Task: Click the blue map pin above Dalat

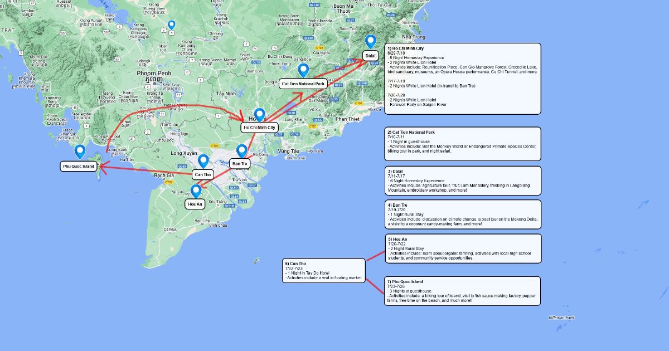Action: 371,42
